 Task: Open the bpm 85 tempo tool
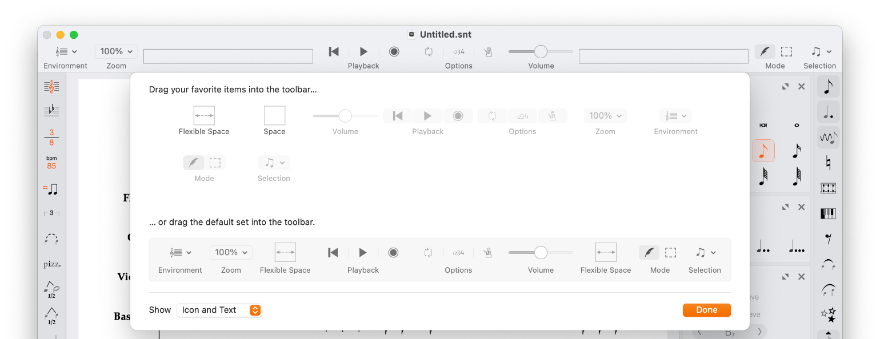coord(52,163)
